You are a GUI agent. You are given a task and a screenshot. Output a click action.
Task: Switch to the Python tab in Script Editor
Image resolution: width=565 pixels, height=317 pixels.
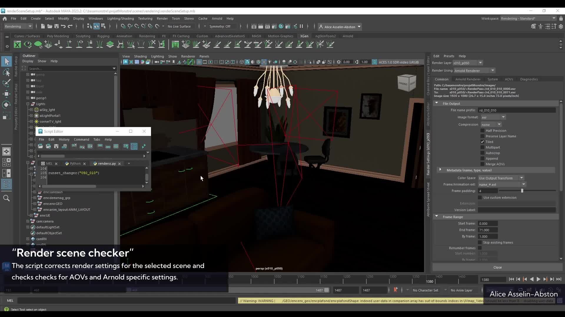point(75,163)
